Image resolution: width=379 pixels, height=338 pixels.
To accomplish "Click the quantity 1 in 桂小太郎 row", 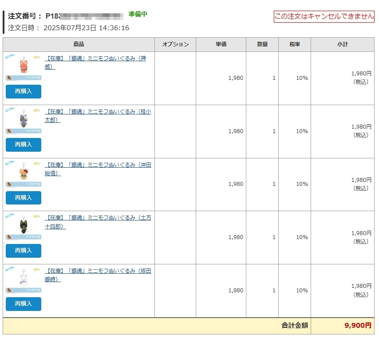I will click(274, 131).
